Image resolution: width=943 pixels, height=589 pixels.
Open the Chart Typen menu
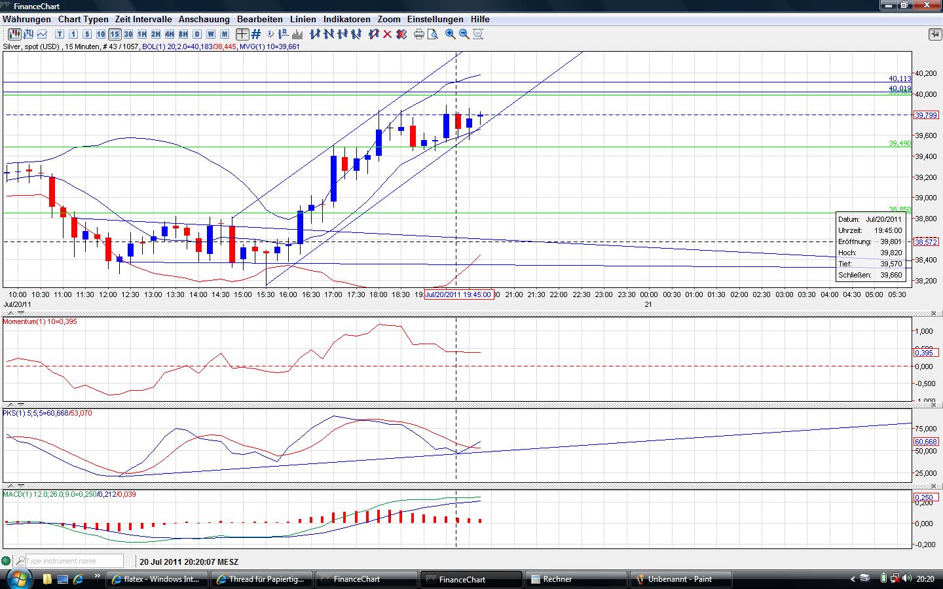coord(83,19)
